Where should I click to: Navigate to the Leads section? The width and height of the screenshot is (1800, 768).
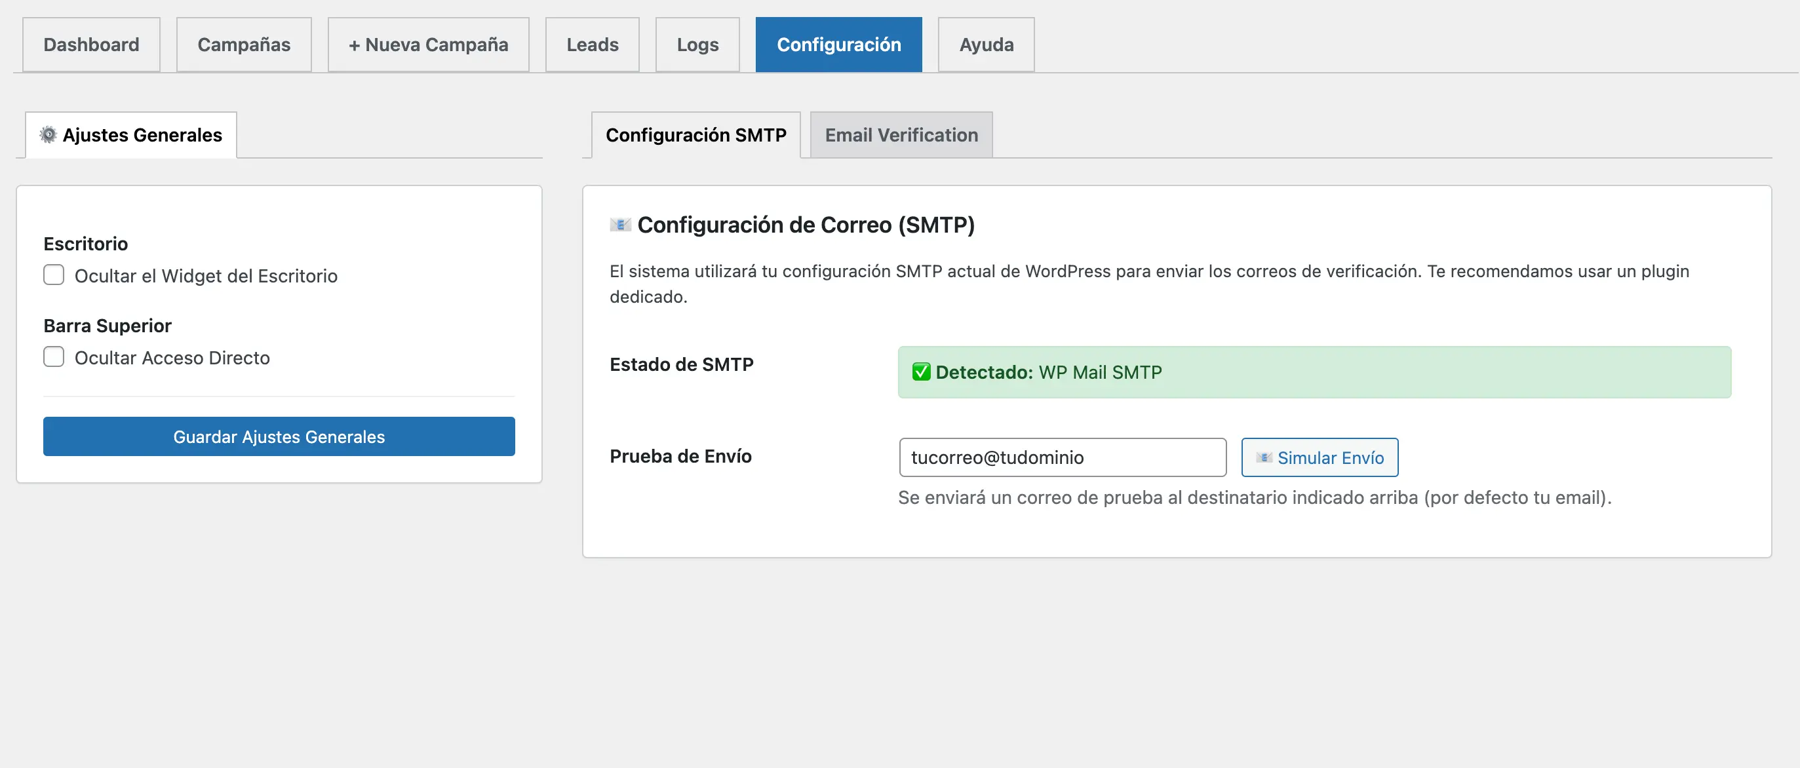pos(592,44)
